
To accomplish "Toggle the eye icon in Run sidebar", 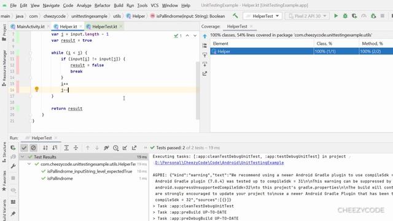I will tap(13, 190).
